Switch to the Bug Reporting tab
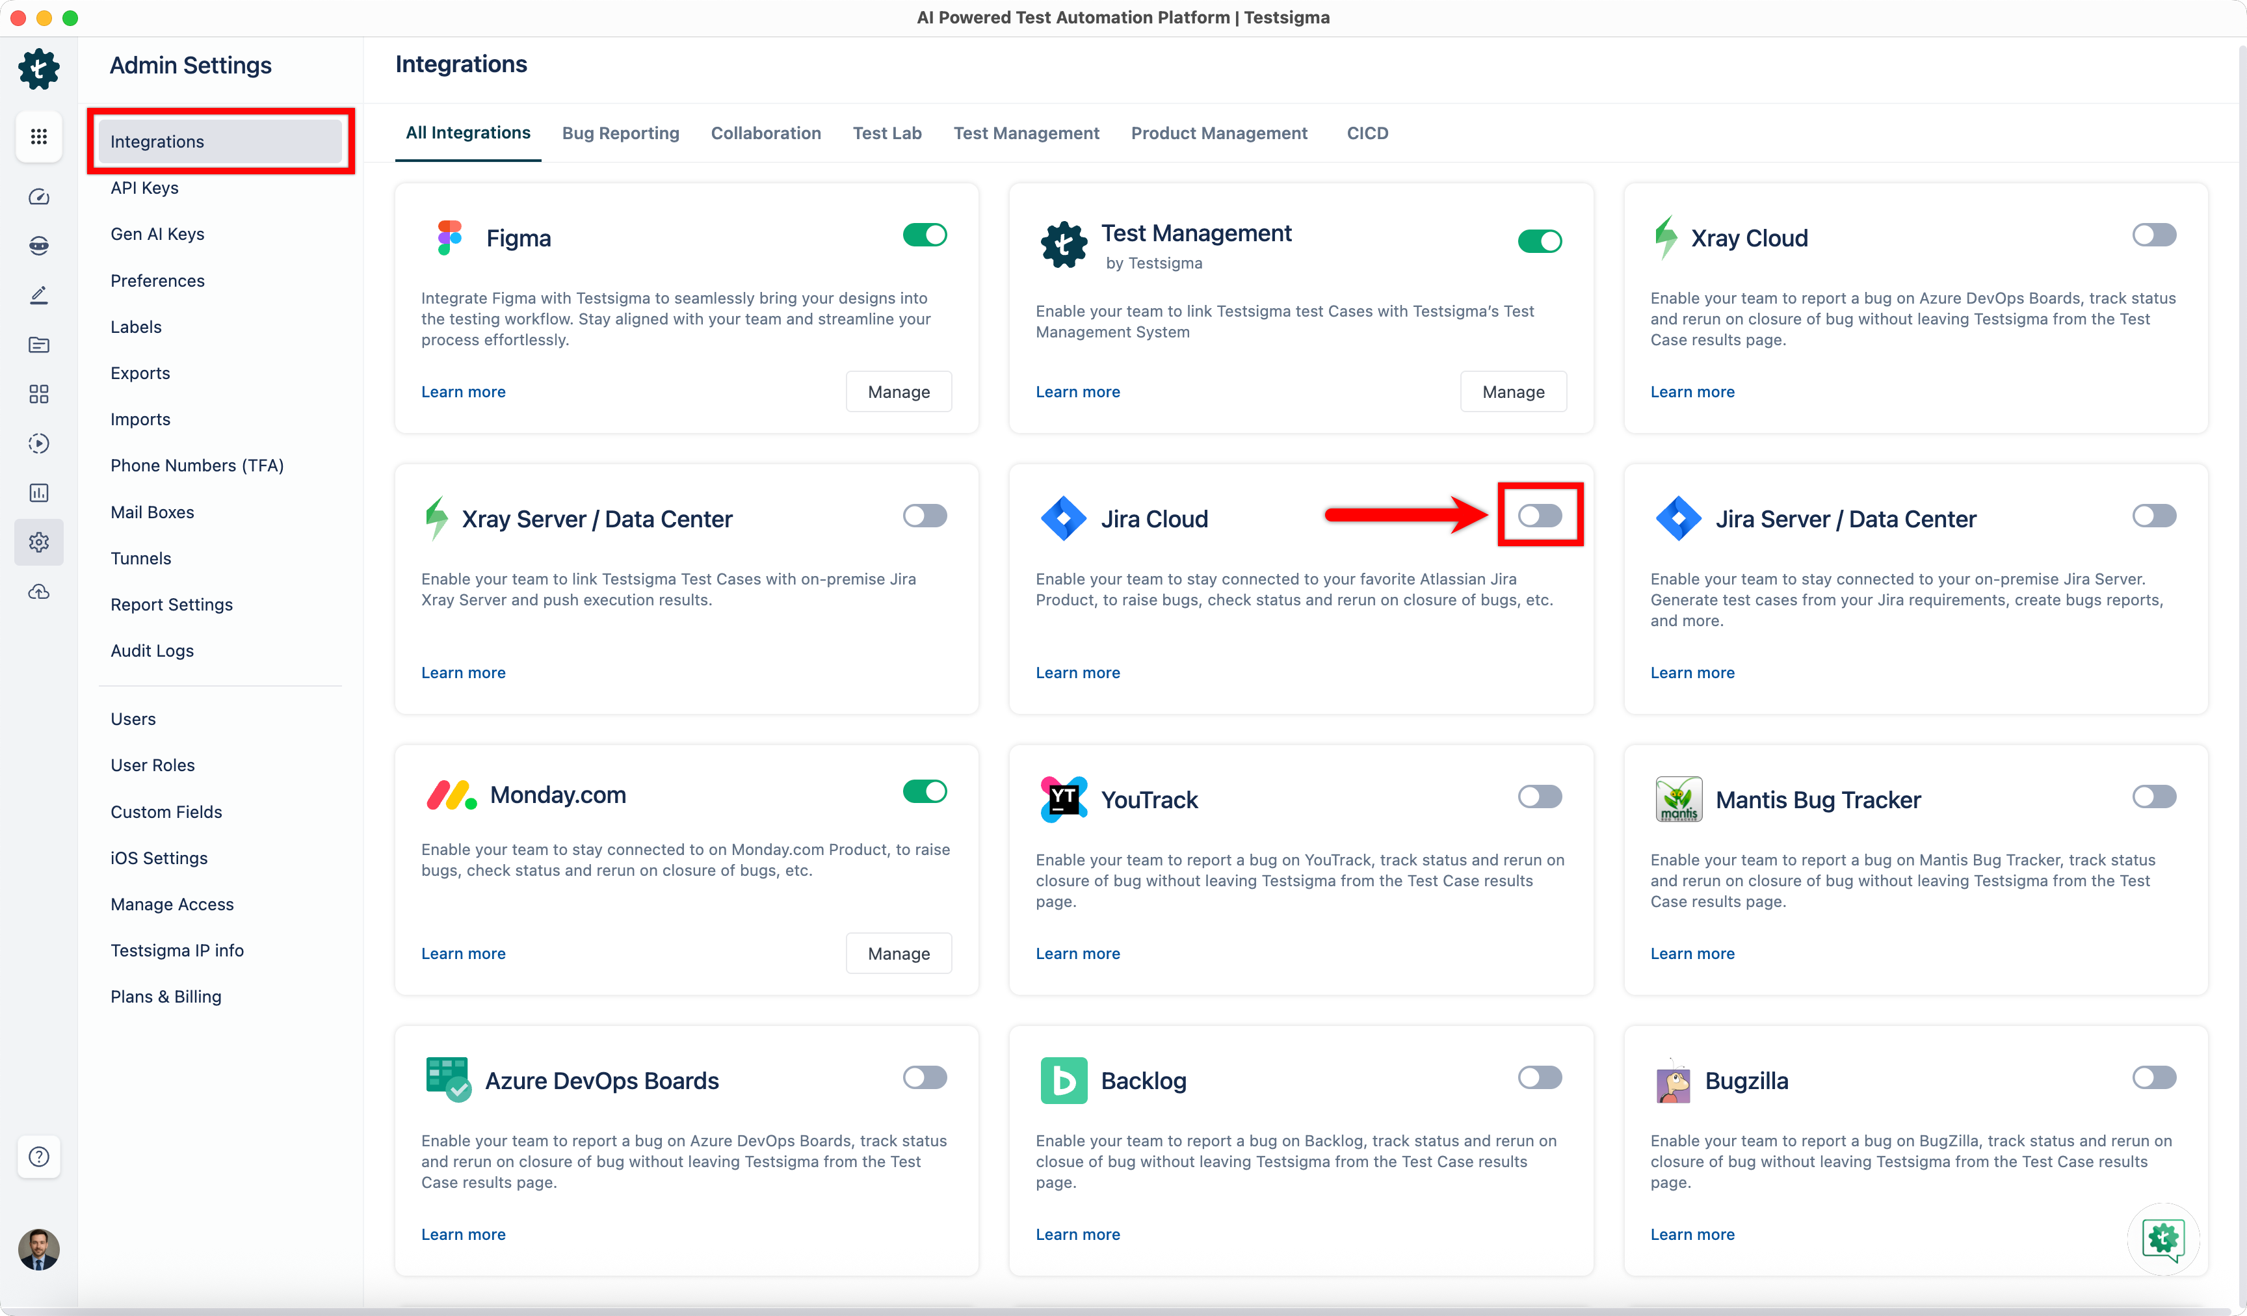 click(621, 133)
